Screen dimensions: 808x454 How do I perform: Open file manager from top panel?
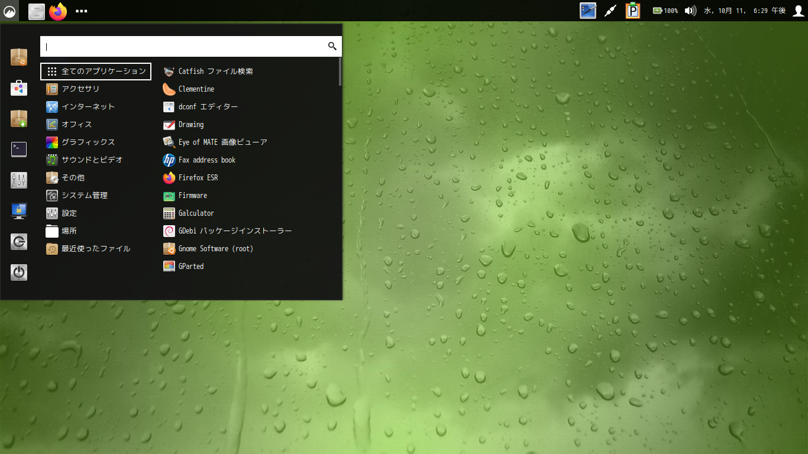click(x=37, y=11)
